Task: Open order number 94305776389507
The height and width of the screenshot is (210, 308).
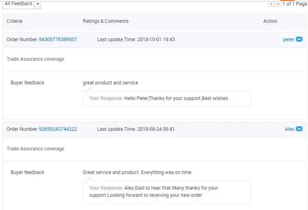Action: click(x=58, y=40)
